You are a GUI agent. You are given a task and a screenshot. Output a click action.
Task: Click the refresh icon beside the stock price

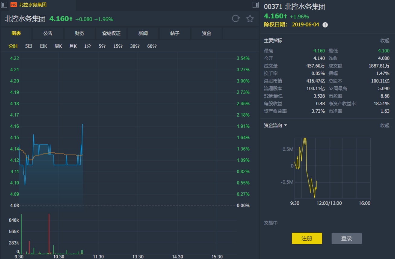tap(236, 19)
